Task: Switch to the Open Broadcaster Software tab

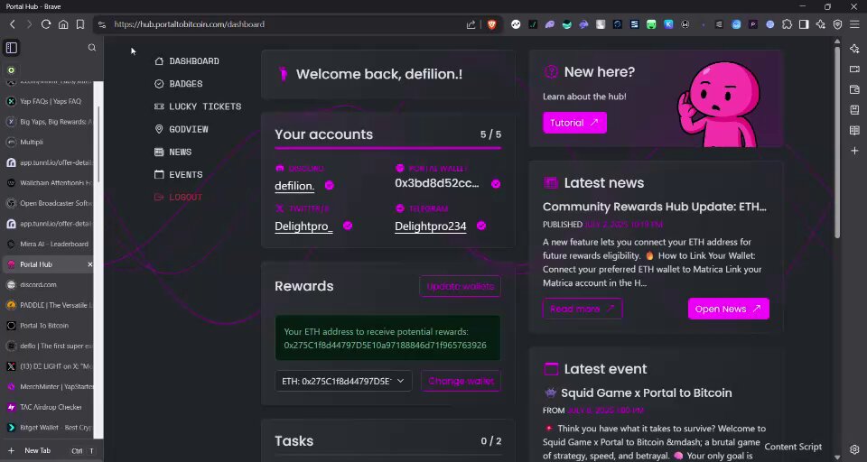Action: click(x=48, y=203)
